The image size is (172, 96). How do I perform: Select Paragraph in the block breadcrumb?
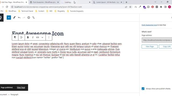pos(14,94)
